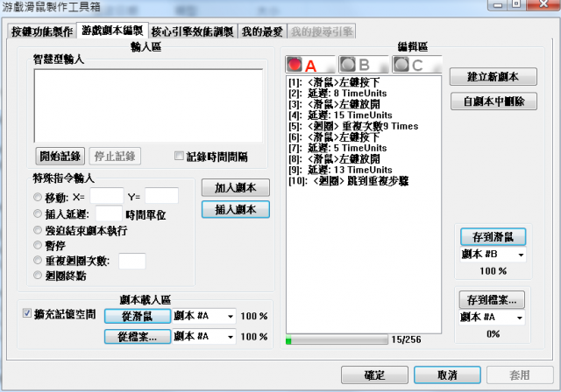The image size is (561, 392).
Task: Click the 取消 button
Action: [x=447, y=374]
